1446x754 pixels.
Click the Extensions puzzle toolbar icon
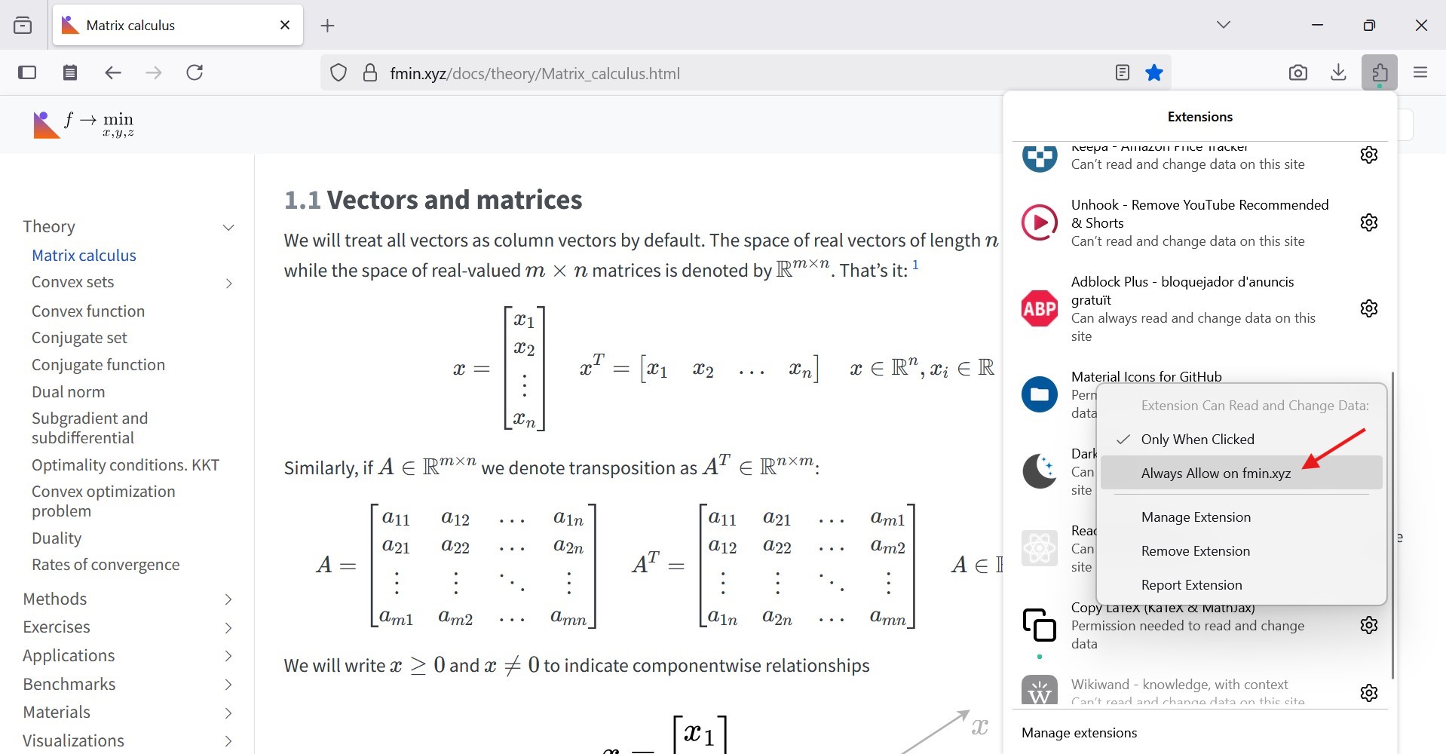1379,73
